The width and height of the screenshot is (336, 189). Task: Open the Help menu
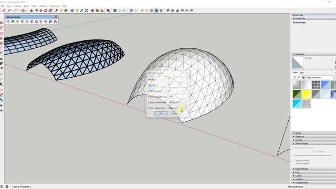click(64, 6)
